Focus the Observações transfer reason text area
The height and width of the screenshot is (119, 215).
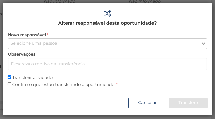107,64
